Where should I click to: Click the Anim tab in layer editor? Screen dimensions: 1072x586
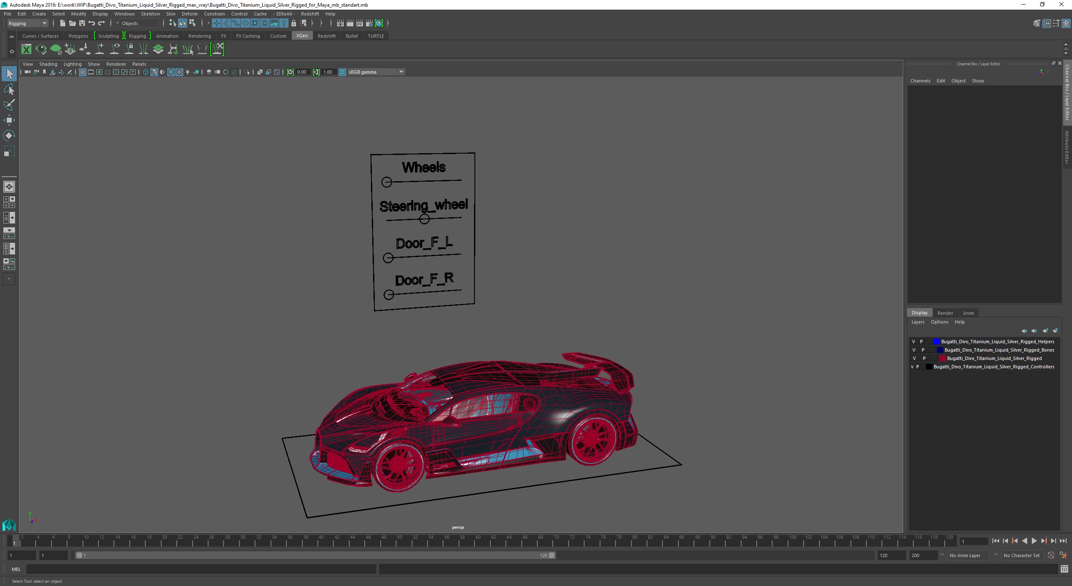(968, 312)
